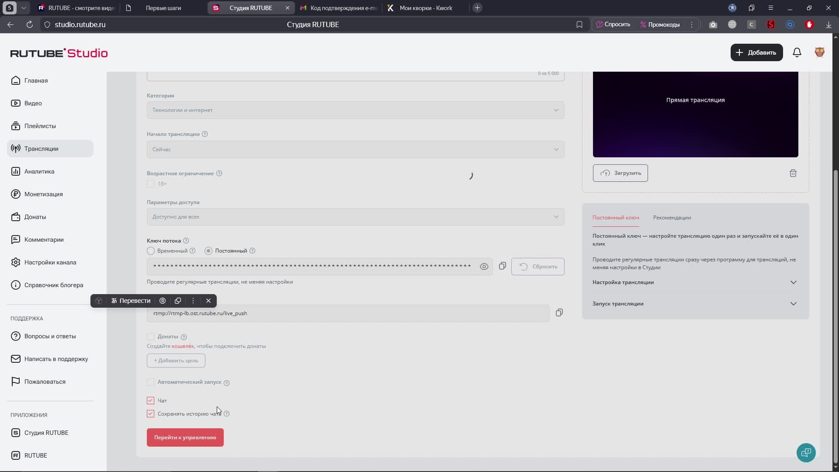Toggle Сохранять историю чата checkbox
This screenshot has width=839, height=472.
coord(150,413)
